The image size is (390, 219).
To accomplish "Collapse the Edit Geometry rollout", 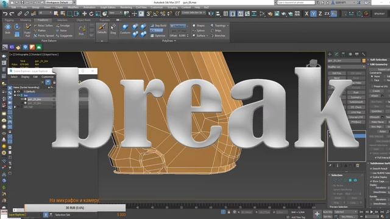I will 378,64.
